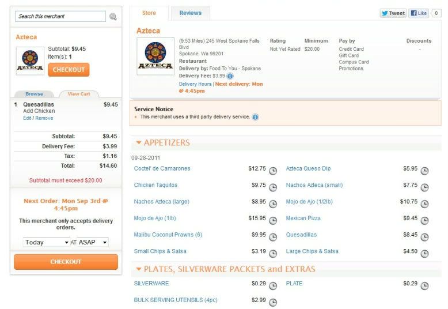Click the search magnifier icon
This screenshot has width=448, height=309.
coord(113,17)
